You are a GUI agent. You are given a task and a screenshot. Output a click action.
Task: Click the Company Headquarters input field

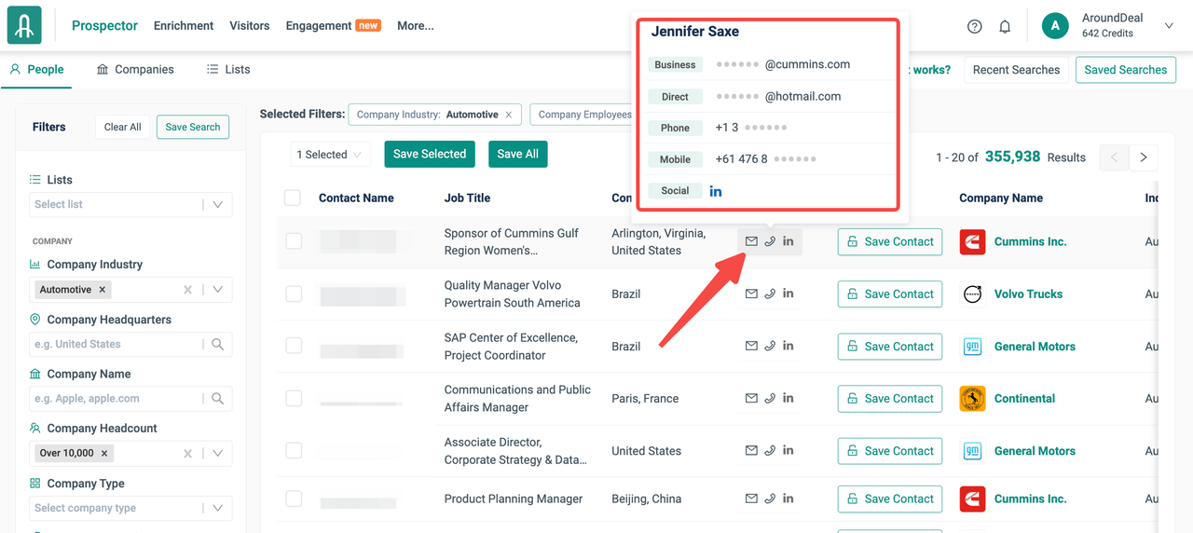click(117, 344)
